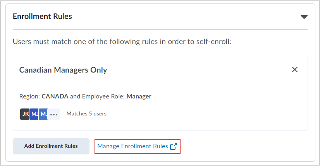Image resolution: width=320 pixels, height=166 pixels.
Task: Click the Add Enrollment Rules button
Action: click(51, 146)
